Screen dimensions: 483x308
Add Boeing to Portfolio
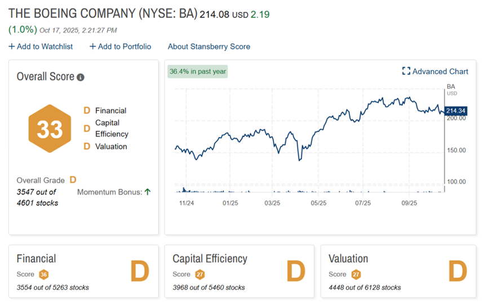pos(120,47)
